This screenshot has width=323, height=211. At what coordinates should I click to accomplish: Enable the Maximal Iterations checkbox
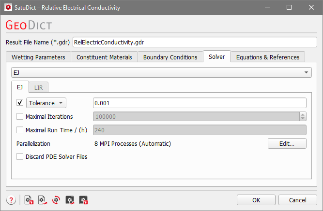pos(20,116)
